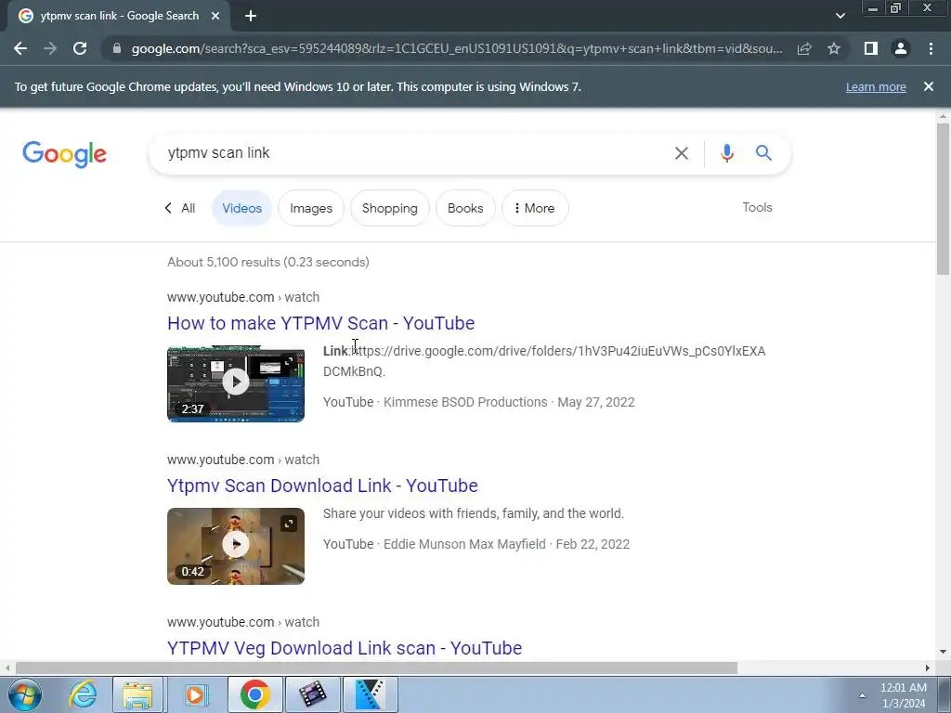Open the film clapper app on taskbar
Image resolution: width=951 pixels, height=713 pixels.
point(312,694)
